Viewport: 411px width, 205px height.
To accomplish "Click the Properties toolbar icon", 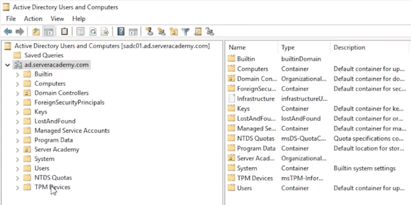I will click(81, 32).
